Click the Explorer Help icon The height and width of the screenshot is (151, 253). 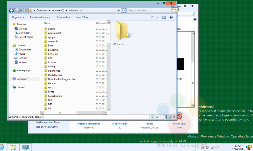click(171, 17)
